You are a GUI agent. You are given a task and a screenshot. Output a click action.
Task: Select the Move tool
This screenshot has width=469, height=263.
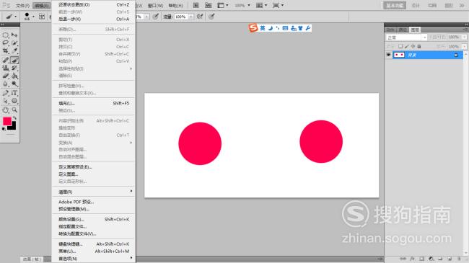(x=14, y=35)
